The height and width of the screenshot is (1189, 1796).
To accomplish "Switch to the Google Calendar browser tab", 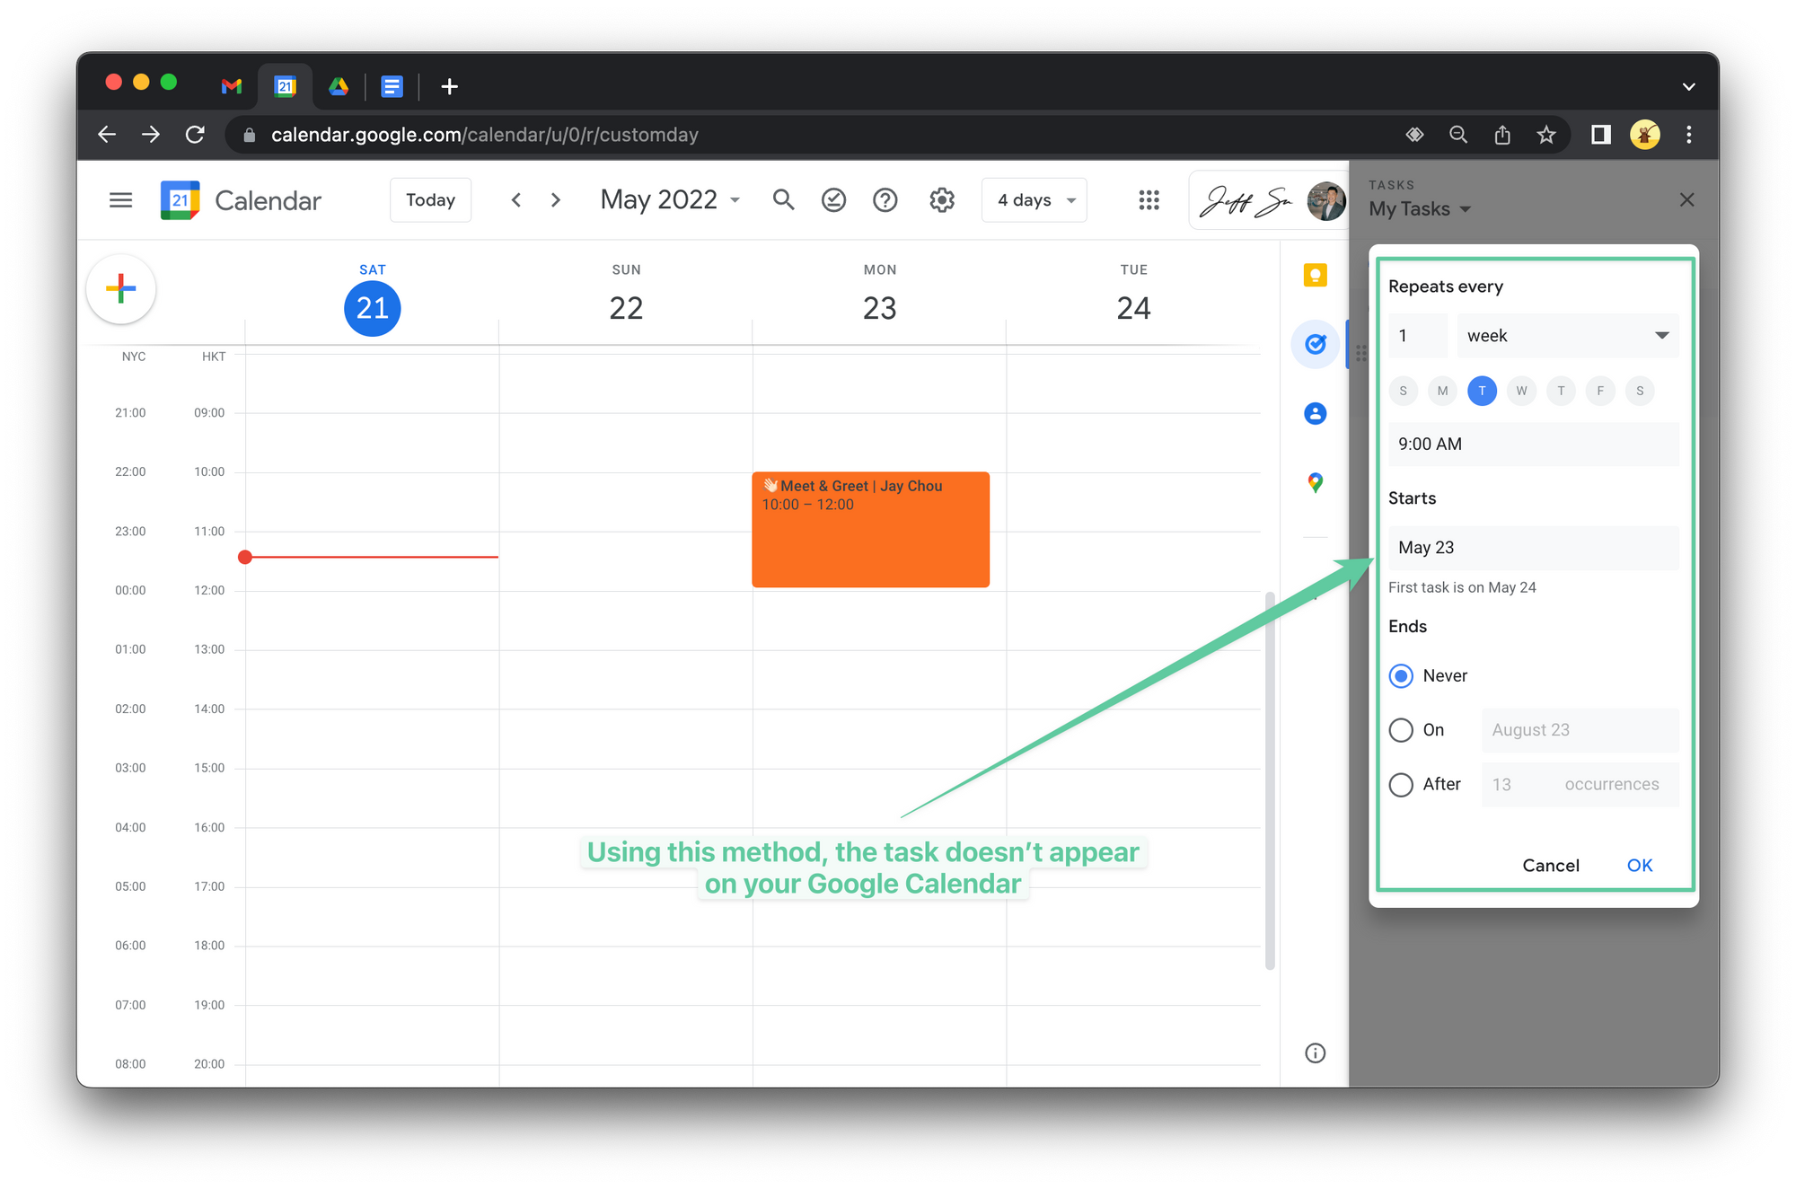I will click(x=286, y=86).
